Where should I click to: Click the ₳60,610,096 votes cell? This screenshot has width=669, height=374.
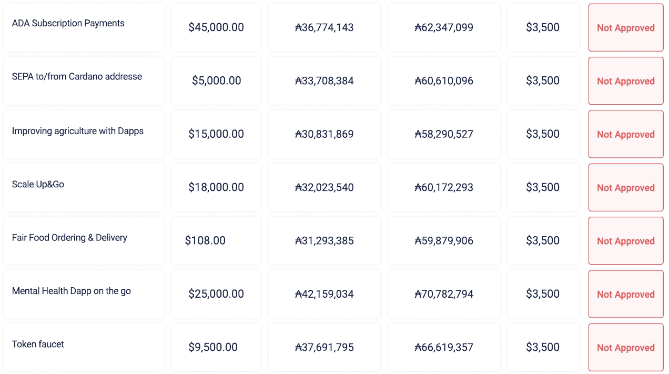point(444,81)
